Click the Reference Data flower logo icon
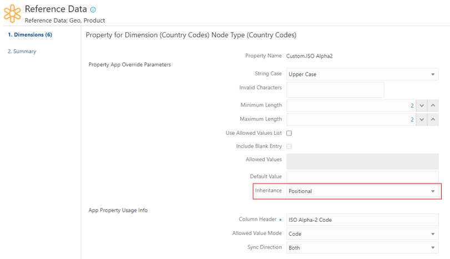 [x=12, y=13]
